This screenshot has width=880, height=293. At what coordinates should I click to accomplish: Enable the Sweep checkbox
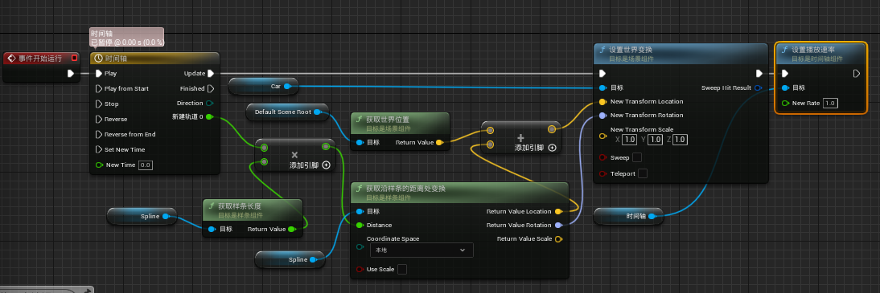click(x=637, y=157)
